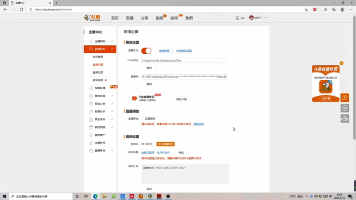Click the robot floating side icon
Image resolution: width=356 pixels, height=200 pixels.
(x=344, y=119)
